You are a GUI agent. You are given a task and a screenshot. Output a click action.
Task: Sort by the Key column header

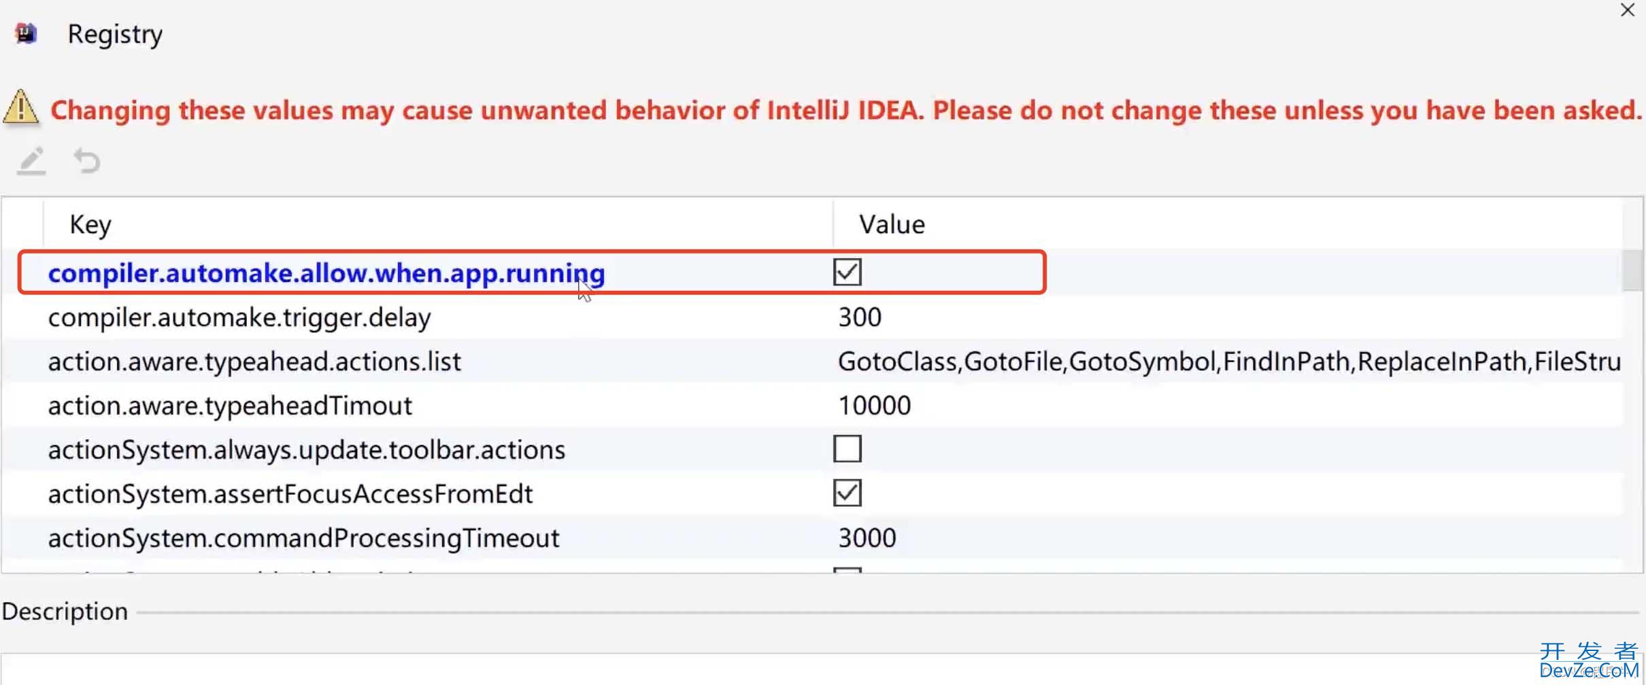[438, 224]
